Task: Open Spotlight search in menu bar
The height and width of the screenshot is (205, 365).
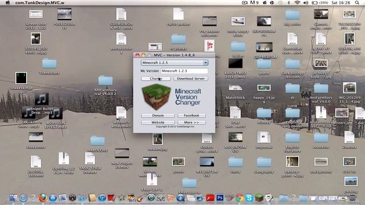Action: click(x=357, y=2)
